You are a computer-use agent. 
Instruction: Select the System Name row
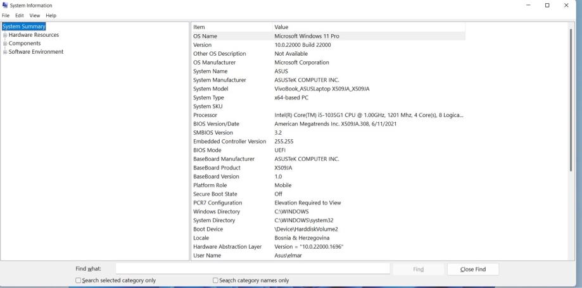click(x=328, y=72)
